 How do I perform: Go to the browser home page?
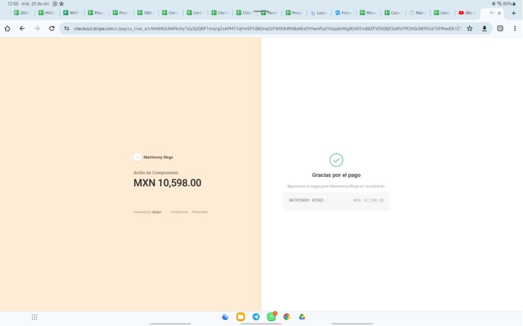pos(7,29)
